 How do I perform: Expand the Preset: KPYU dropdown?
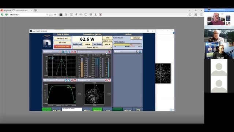coord(111,48)
